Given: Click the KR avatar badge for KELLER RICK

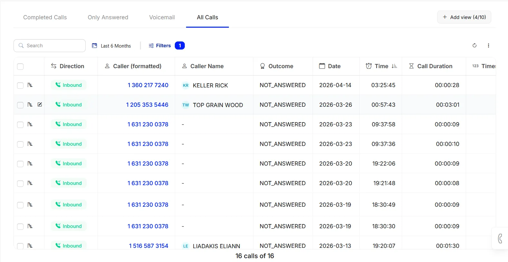Looking at the screenshot, I should (186, 85).
